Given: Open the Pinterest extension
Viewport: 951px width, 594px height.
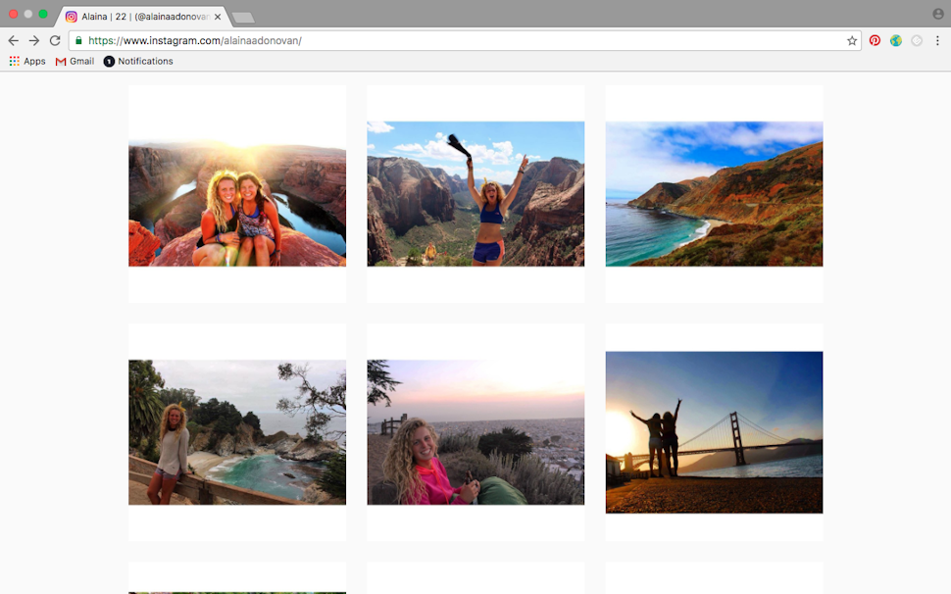Looking at the screenshot, I should (875, 40).
